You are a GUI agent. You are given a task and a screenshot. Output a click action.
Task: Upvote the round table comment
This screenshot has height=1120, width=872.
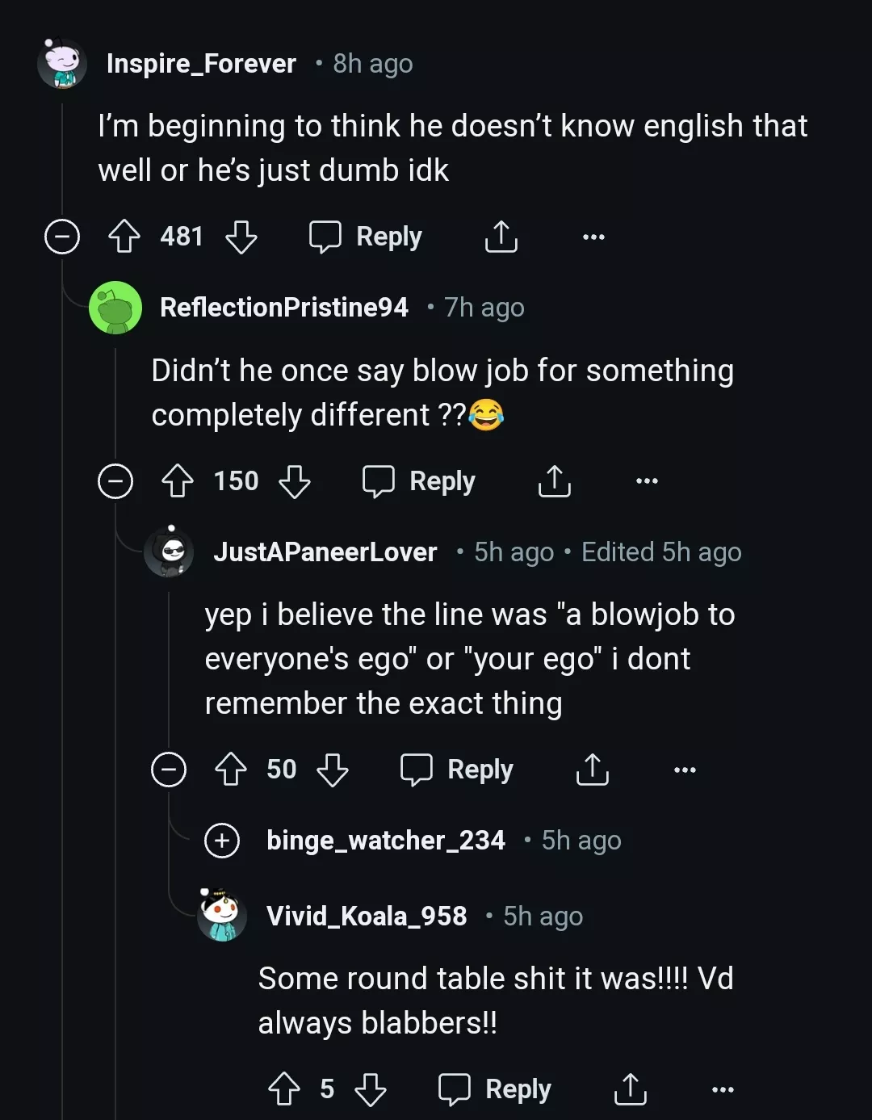(x=283, y=1089)
